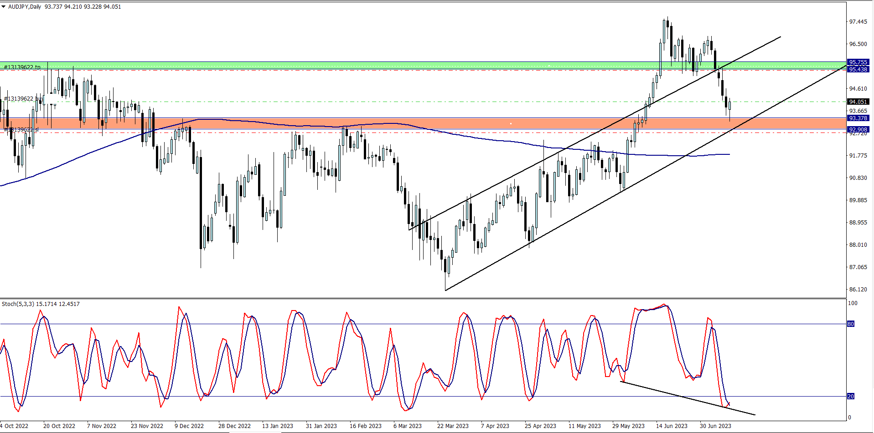Click the 20 Oct 2022 date label
This screenshot has width=874, height=433.
tap(59, 426)
